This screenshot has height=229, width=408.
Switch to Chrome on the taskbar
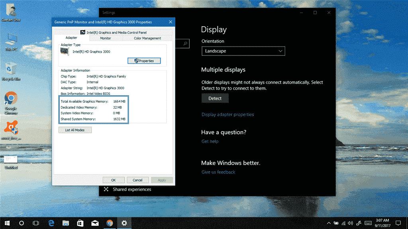click(110, 223)
